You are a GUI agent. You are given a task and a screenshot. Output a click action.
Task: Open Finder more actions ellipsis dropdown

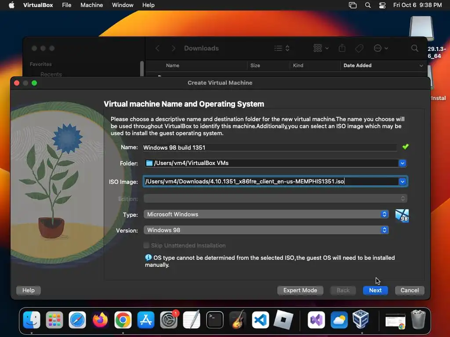click(381, 48)
